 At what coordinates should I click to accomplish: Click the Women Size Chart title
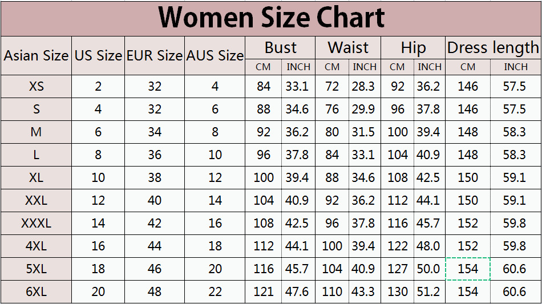[271, 18]
